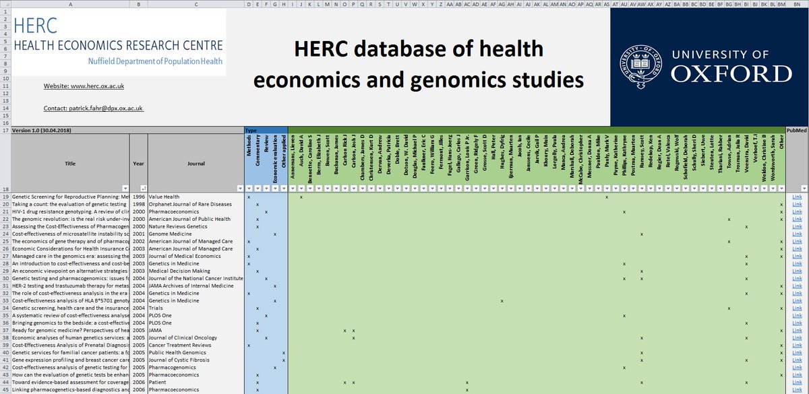Select column BN header

pyautogui.click(x=798, y=4)
